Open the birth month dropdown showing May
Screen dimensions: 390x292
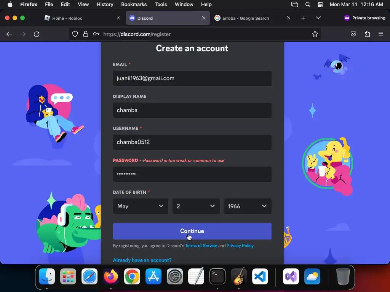pyautogui.click(x=141, y=206)
